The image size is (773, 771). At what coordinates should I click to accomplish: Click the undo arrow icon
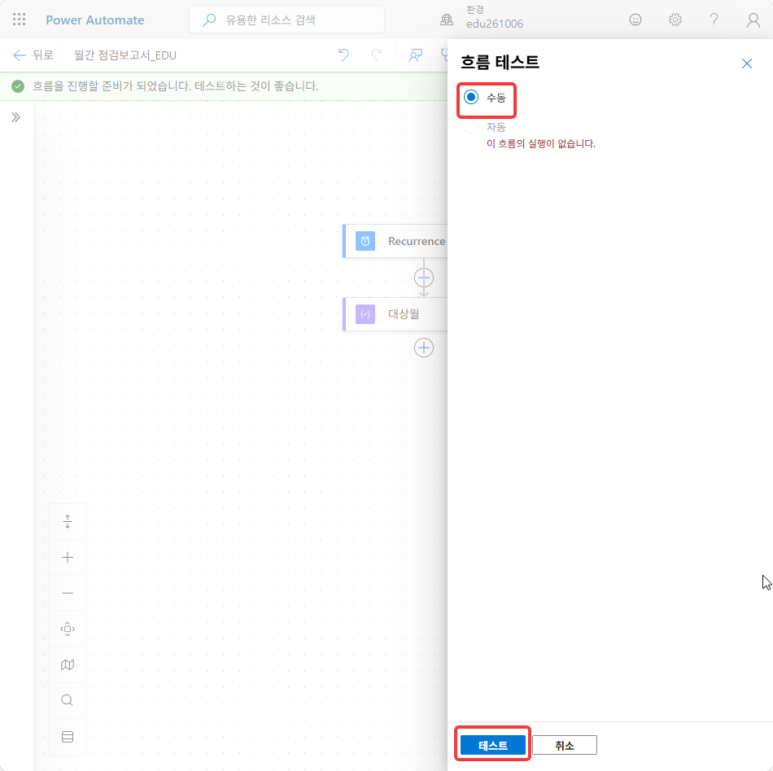(343, 55)
